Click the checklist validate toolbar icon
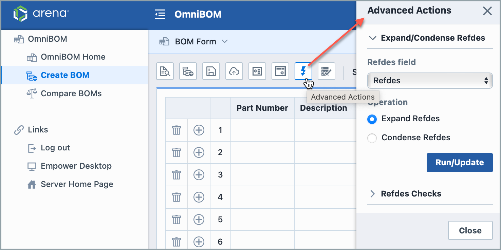 tap(327, 71)
